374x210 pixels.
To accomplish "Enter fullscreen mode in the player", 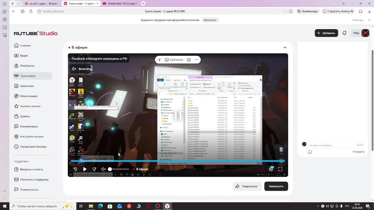I will tap(280, 169).
